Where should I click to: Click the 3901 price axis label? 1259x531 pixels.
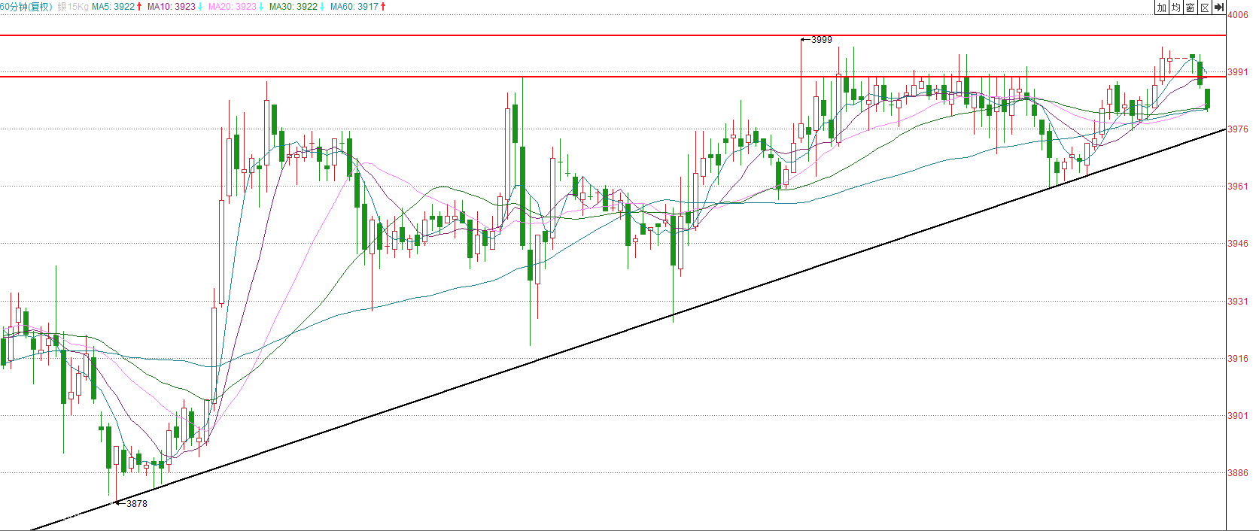(1238, 416)
